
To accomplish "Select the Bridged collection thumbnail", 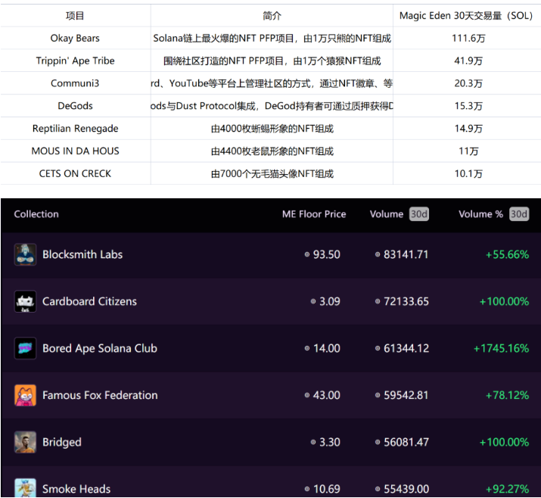I will pyautogui.click(x=25, y=442).
